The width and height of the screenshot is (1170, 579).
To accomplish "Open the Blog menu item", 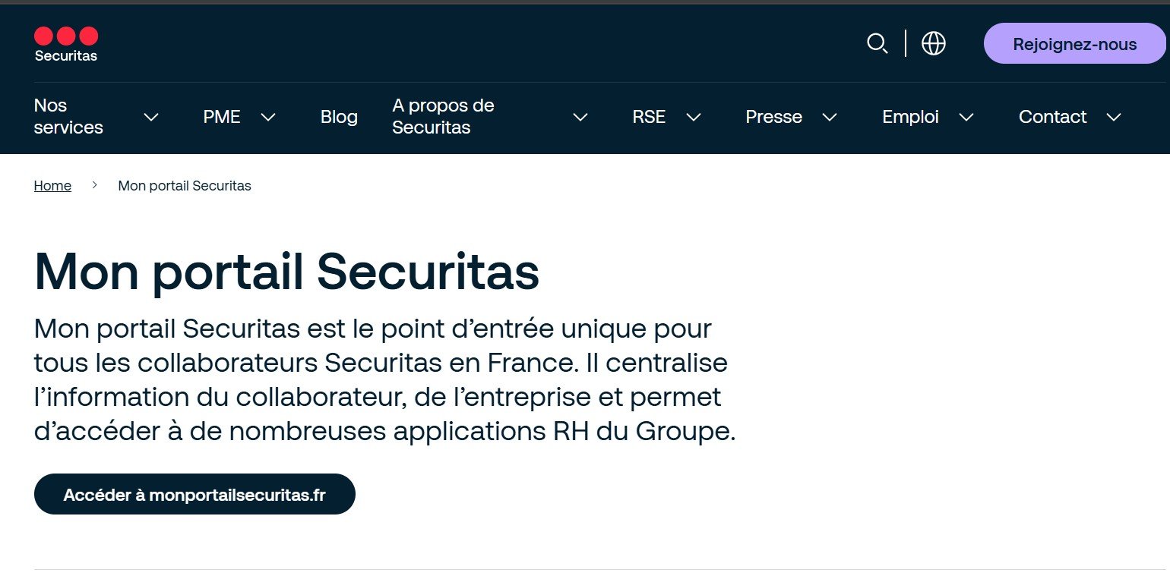I will click(339, 117).
